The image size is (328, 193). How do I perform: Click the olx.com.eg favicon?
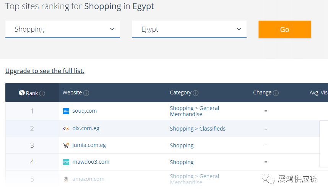click(x=66, y=129)
